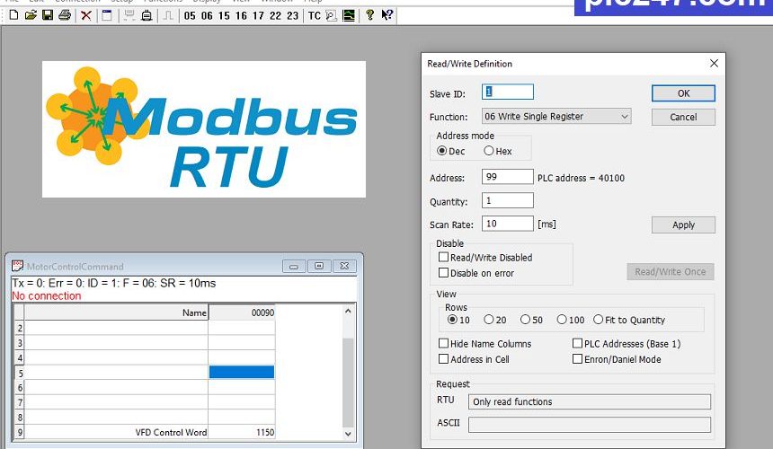Click the Apply button

pyautogui.click(x=683, y=224)
